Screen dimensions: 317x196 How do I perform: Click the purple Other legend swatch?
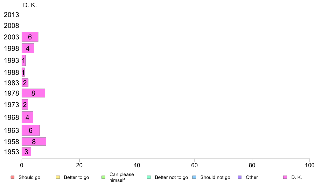click(x=240, y=177)
